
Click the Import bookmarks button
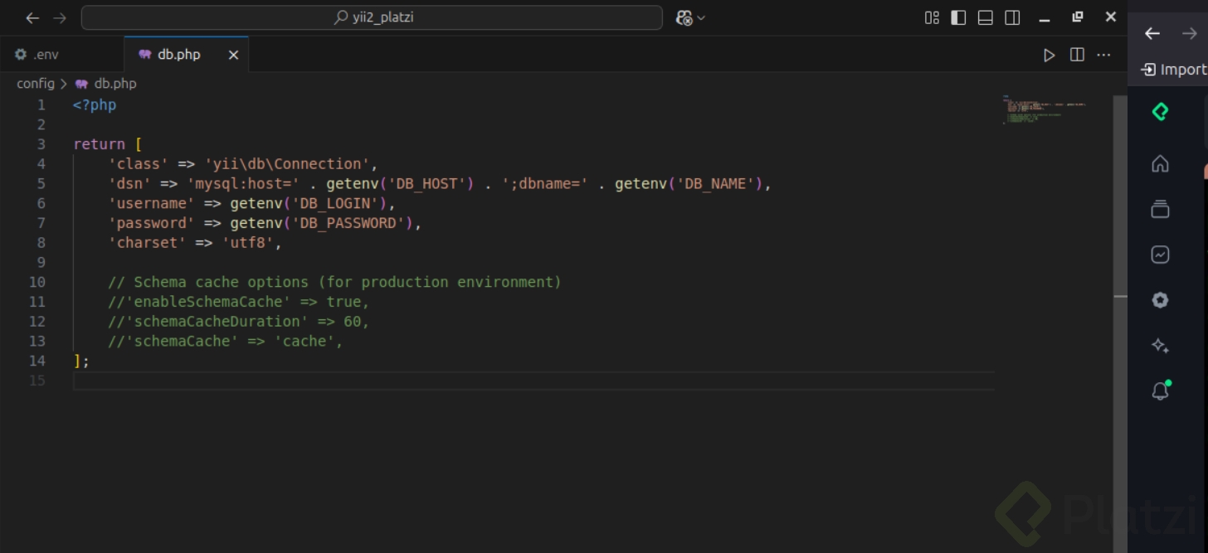click(1173, 70)
